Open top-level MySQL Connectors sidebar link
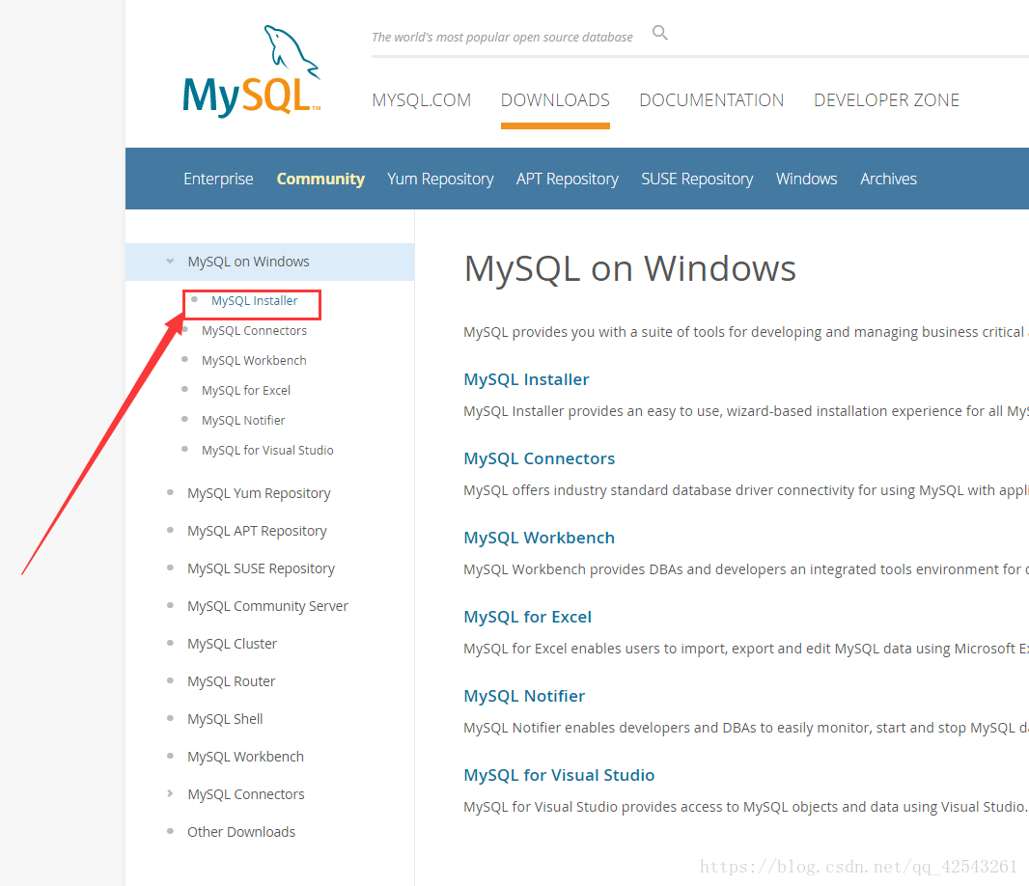Image resolution: width=1029 pixels, height=886 pixels. coord(245,794)
